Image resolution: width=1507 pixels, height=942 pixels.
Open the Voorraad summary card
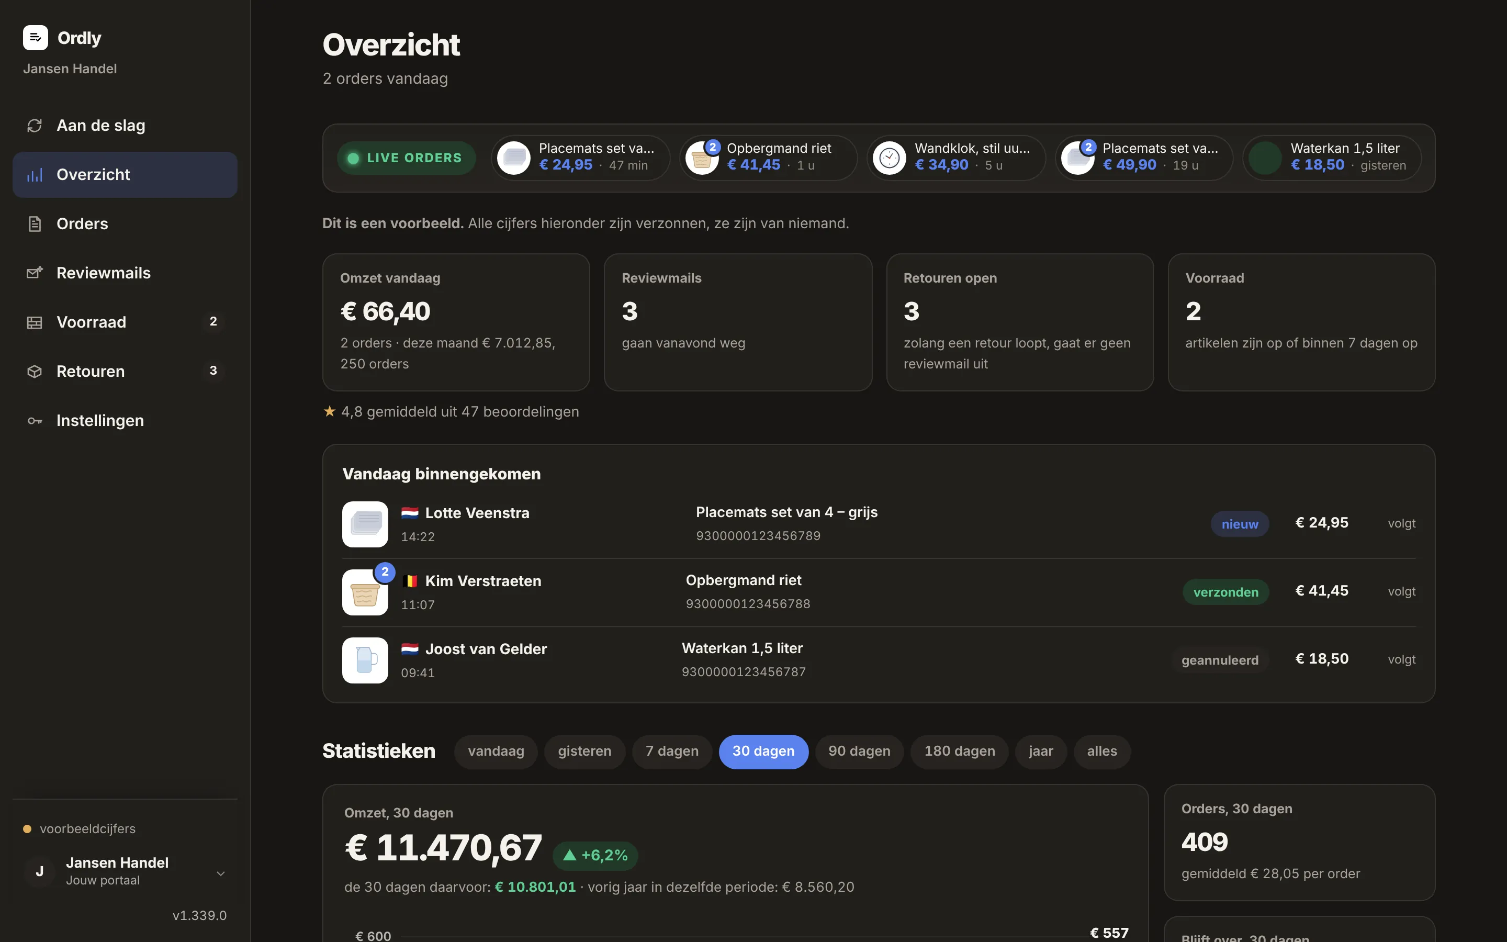tap(1301, 322)
